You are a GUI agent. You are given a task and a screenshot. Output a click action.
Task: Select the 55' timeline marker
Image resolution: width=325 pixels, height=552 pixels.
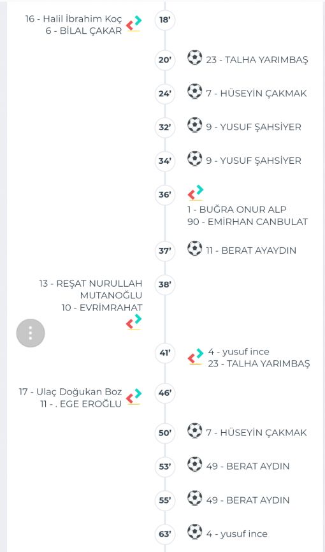(165, 500)
